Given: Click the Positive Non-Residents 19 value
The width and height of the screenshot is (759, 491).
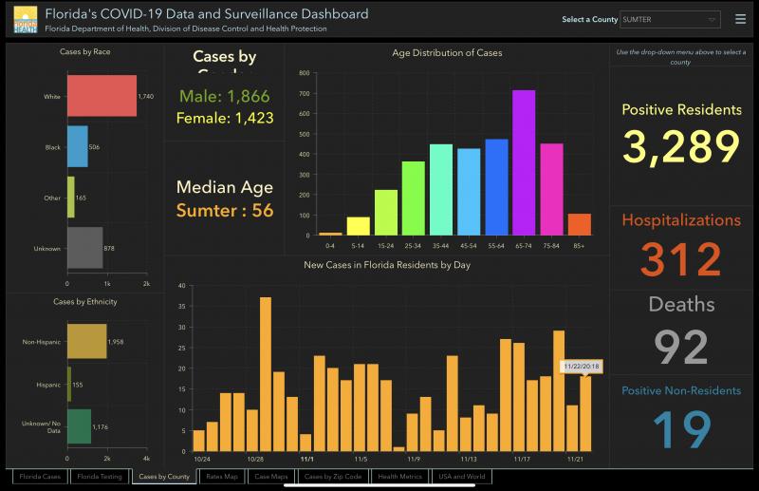Looking at the screenshot, I should [681, 429].
